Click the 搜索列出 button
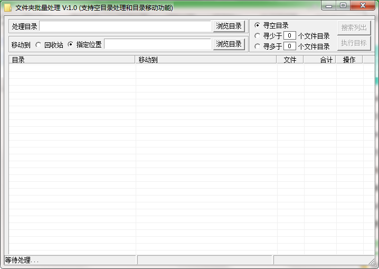 point(354,27)
